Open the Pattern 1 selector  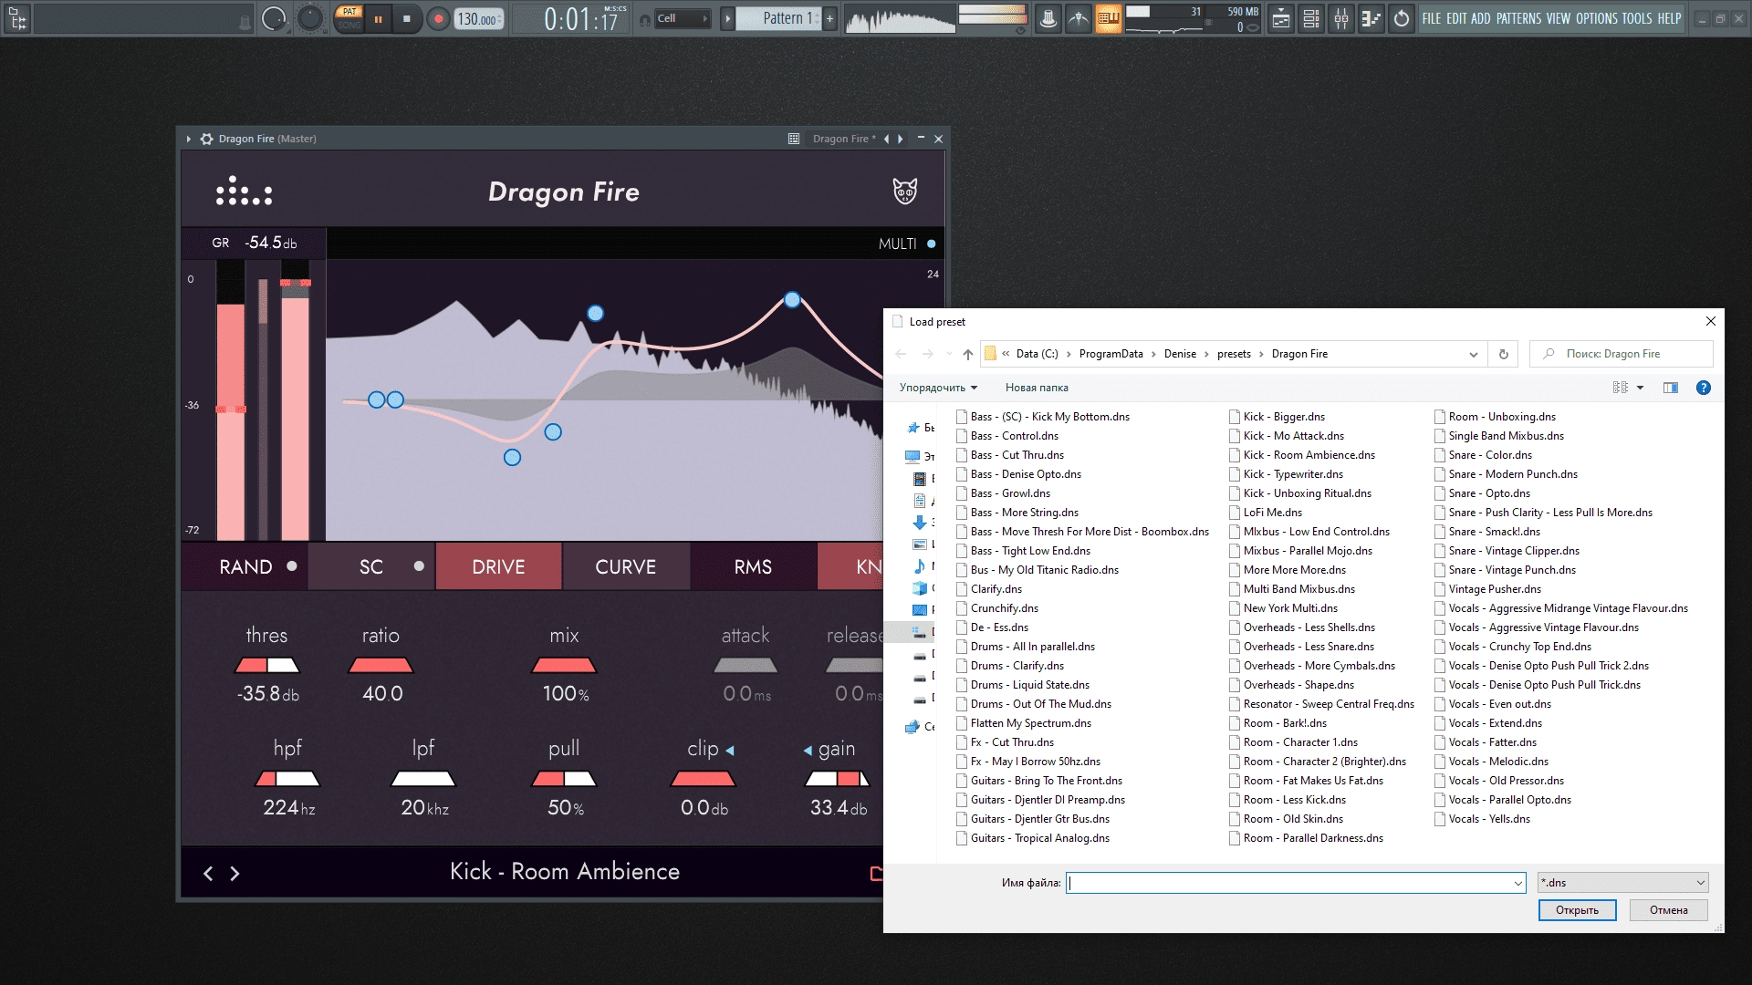point(779,18)
